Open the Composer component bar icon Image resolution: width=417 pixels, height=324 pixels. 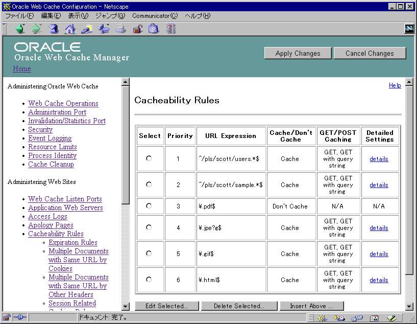tap(392, 318)
